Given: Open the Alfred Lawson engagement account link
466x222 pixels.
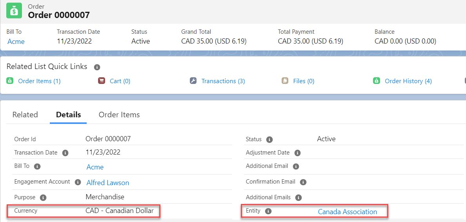Looking at the screenshot, I should click(107, 183).
